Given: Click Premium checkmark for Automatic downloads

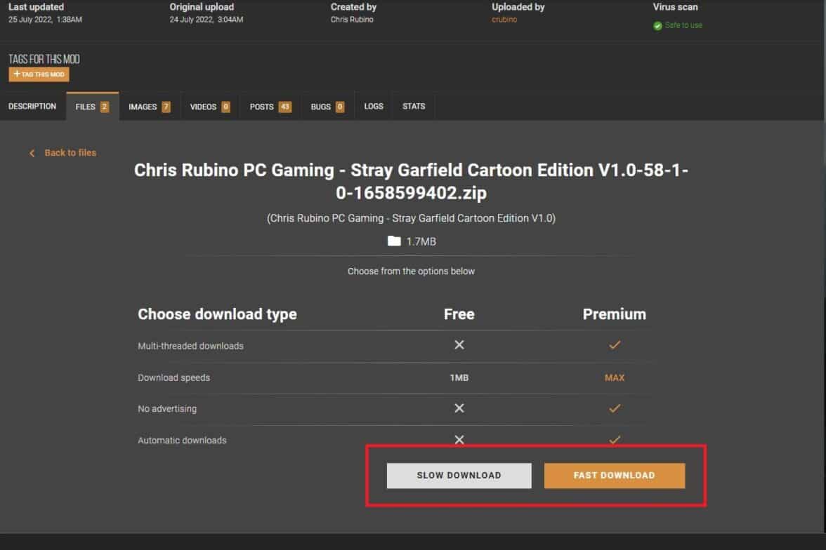Looking at the screenshot, I should click(x=614, y=439).
